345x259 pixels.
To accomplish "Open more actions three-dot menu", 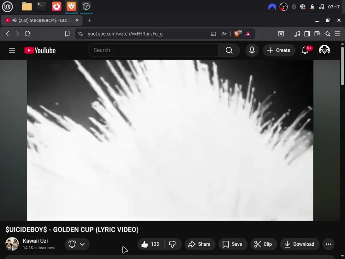I will coord(328,244).
